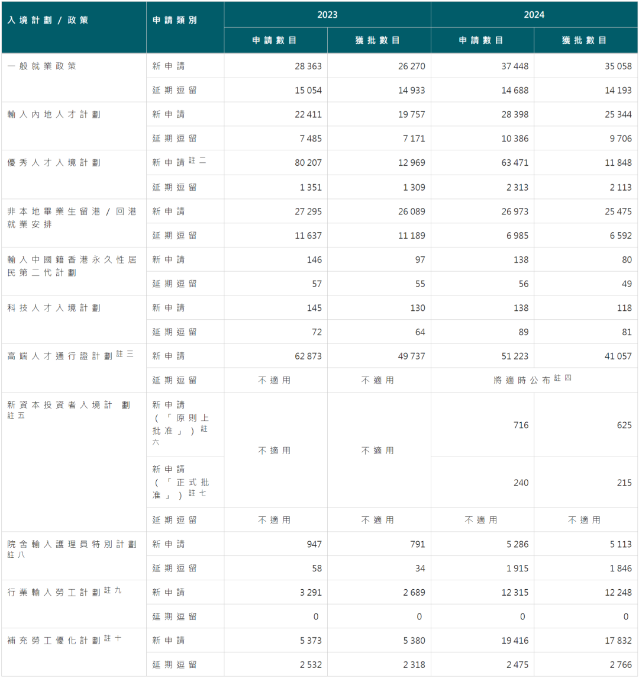The height and width of the screenshot is (678, 639).
Task: Select the value 37 448
Action: coord(515,66)
